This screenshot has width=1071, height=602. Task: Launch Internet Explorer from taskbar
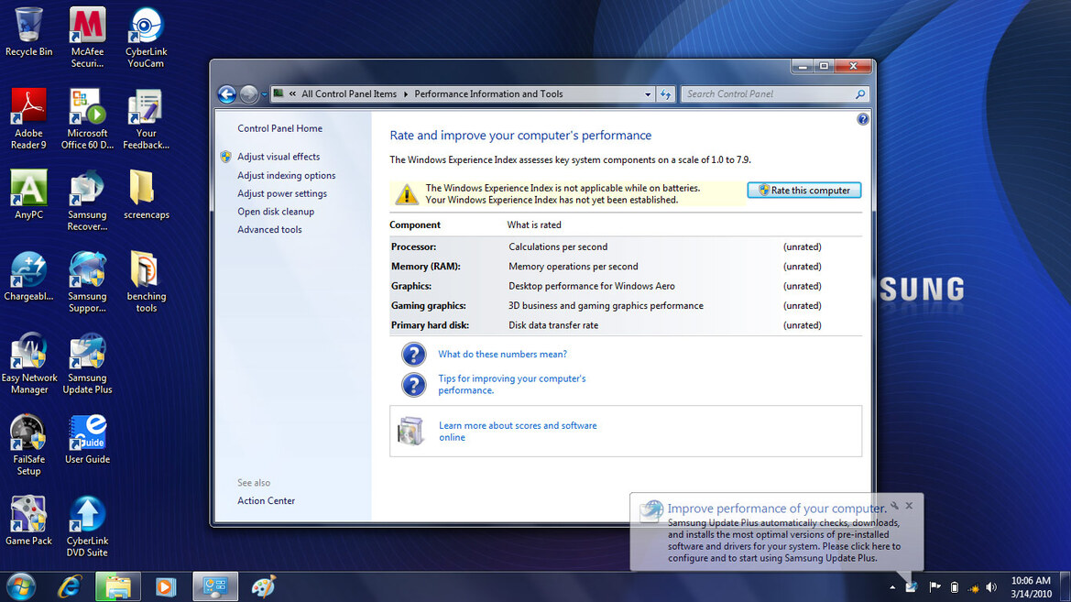69,586
